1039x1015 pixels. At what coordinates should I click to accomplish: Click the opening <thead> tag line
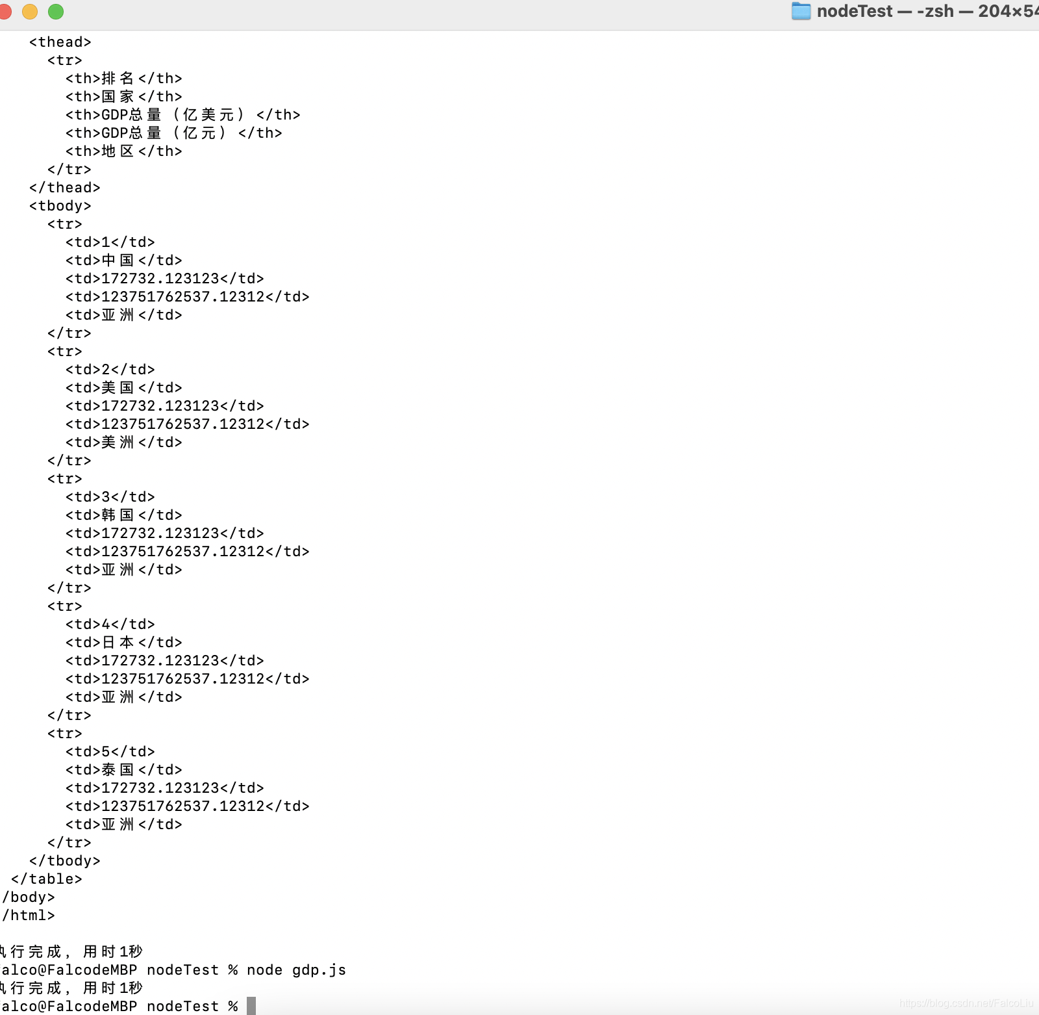pos(60,42)
